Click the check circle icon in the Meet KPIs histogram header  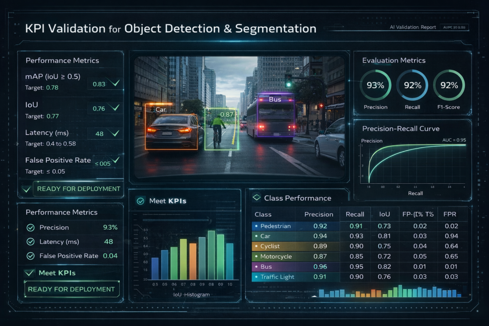pyautogui.click(x=140, y=201)
